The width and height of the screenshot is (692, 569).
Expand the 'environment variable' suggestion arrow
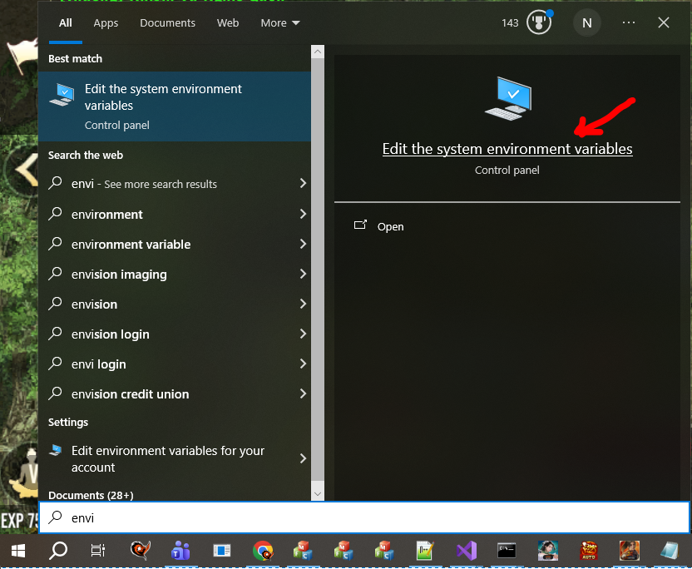(303, 245)
